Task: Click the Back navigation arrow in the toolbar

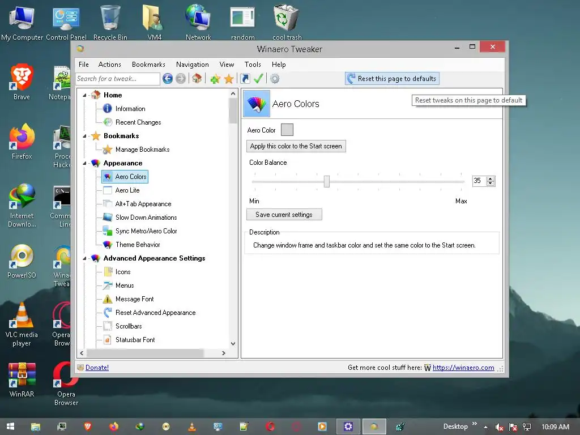Action: [x=168, y=78]
